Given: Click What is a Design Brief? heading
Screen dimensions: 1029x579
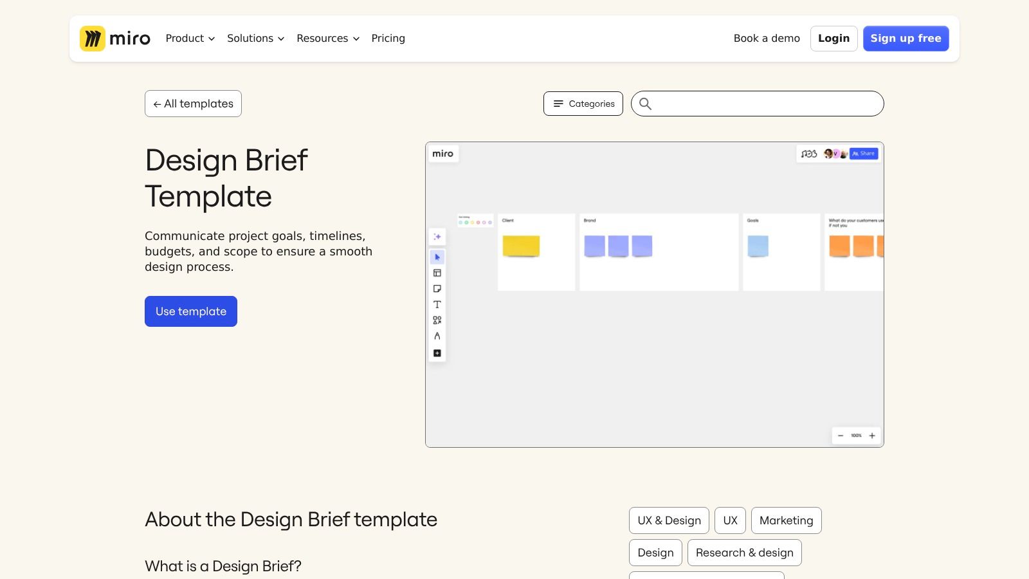Looking at the screenshot, I should [223, 566].
